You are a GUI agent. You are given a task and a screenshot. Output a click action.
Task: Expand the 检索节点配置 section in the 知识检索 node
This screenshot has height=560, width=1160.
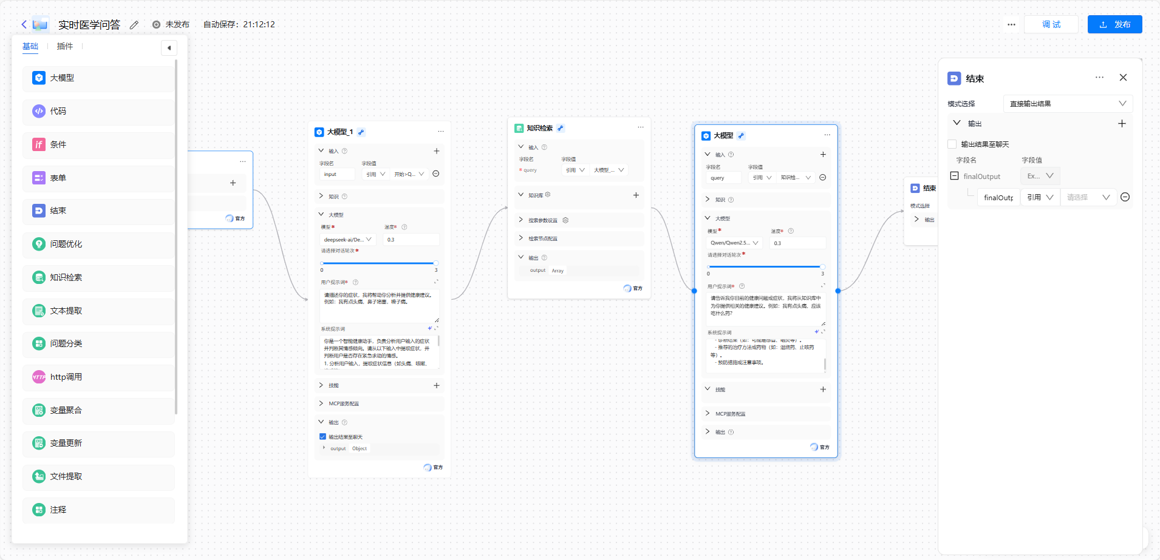520,238
